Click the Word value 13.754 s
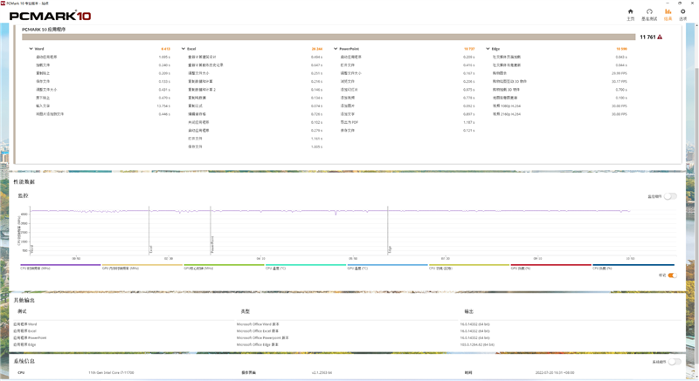The height and width of the screenshot is (381, 699). [163, 105]
